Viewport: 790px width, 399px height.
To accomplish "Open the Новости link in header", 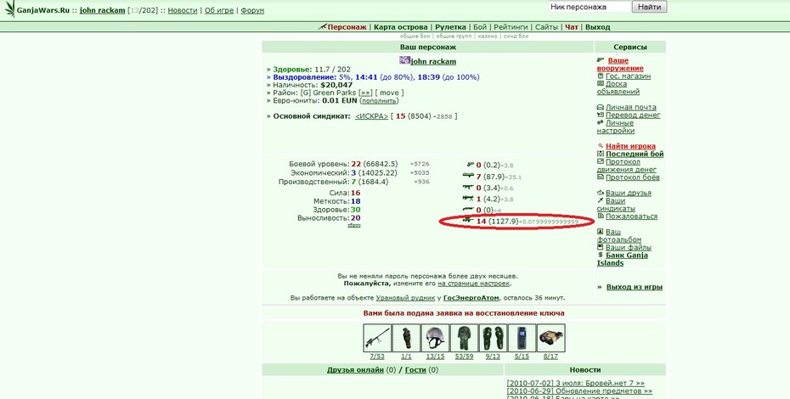I will point(183,10).
